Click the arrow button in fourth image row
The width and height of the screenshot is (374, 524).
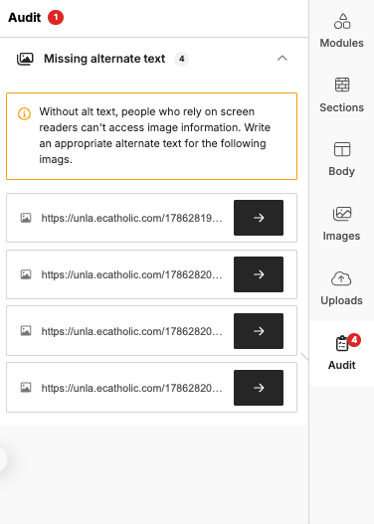click(x=259, y=388)
